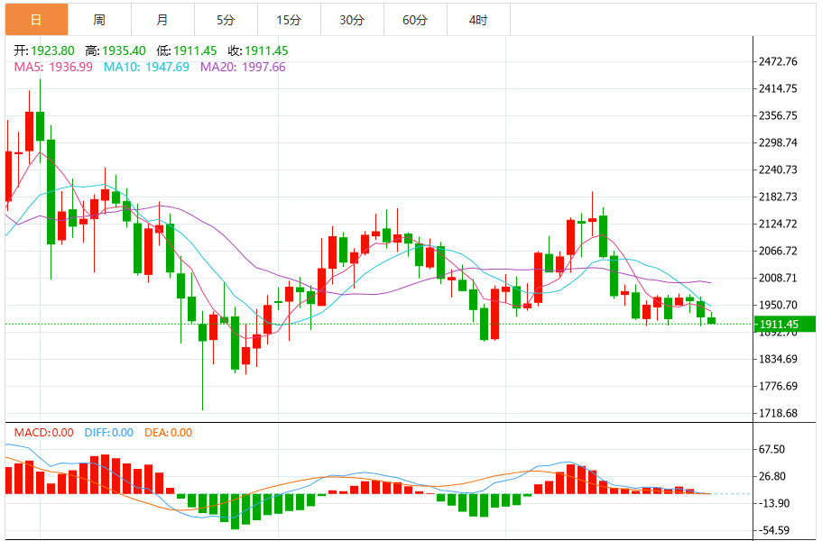Switch to the 5分 interval tab

(226, 20)
